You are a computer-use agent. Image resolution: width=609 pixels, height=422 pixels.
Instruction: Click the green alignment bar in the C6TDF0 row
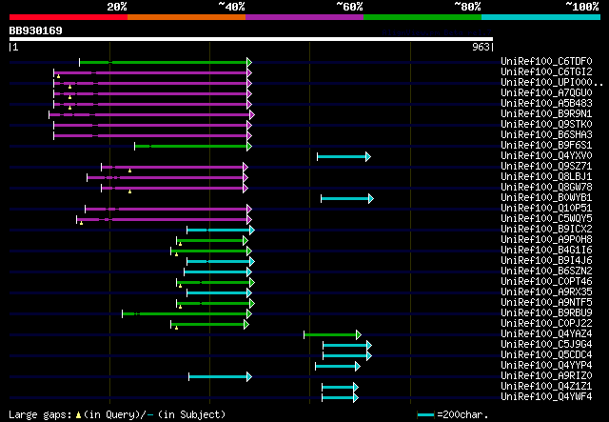(x=166, y=62)
